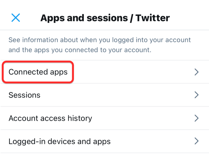209x163 pixels.
Task: Click the red highlight border around Connected apps
Action: [x=38, y=62]
